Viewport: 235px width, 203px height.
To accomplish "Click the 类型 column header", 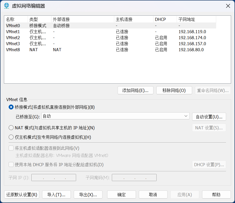I will click(39, 19).
